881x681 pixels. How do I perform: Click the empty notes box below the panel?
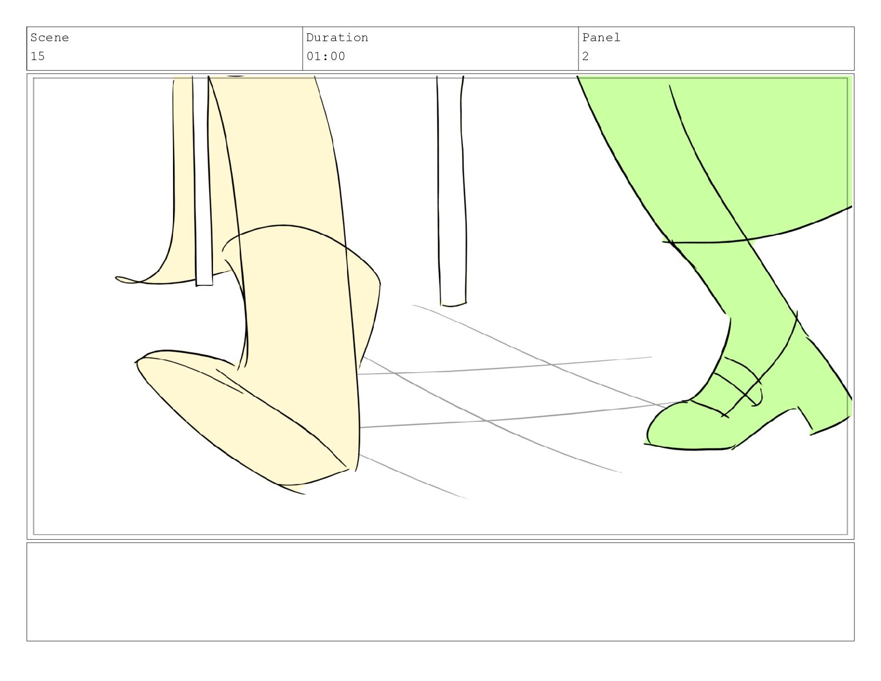click(x=441, y=592)
